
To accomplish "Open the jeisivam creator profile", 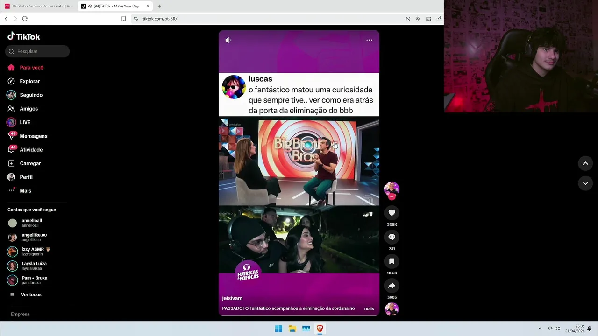I will click(232, 298).
